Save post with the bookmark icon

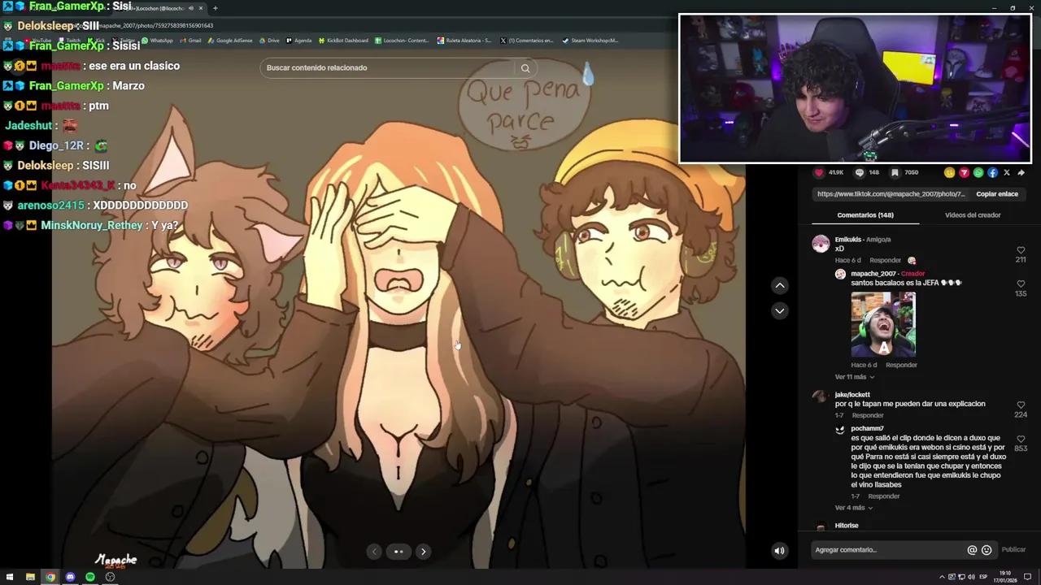pos(895,172)
